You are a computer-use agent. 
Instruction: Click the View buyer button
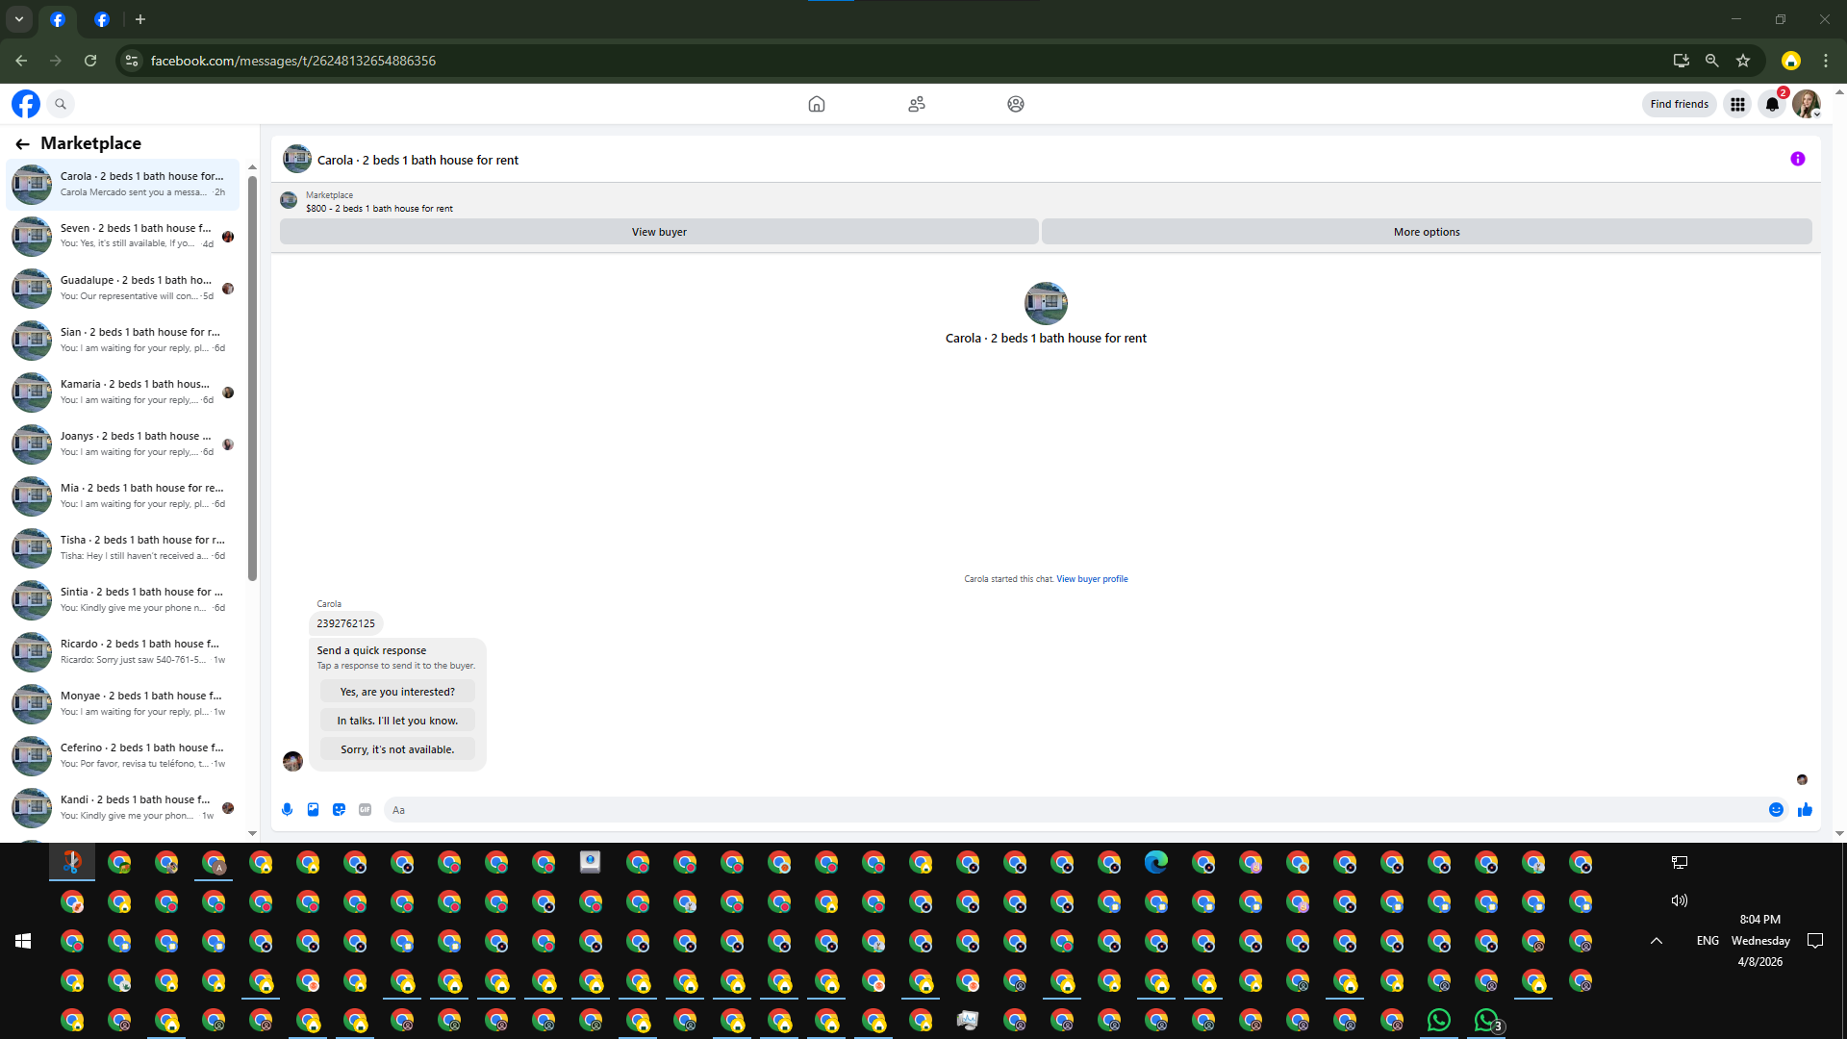click(659, 232)
